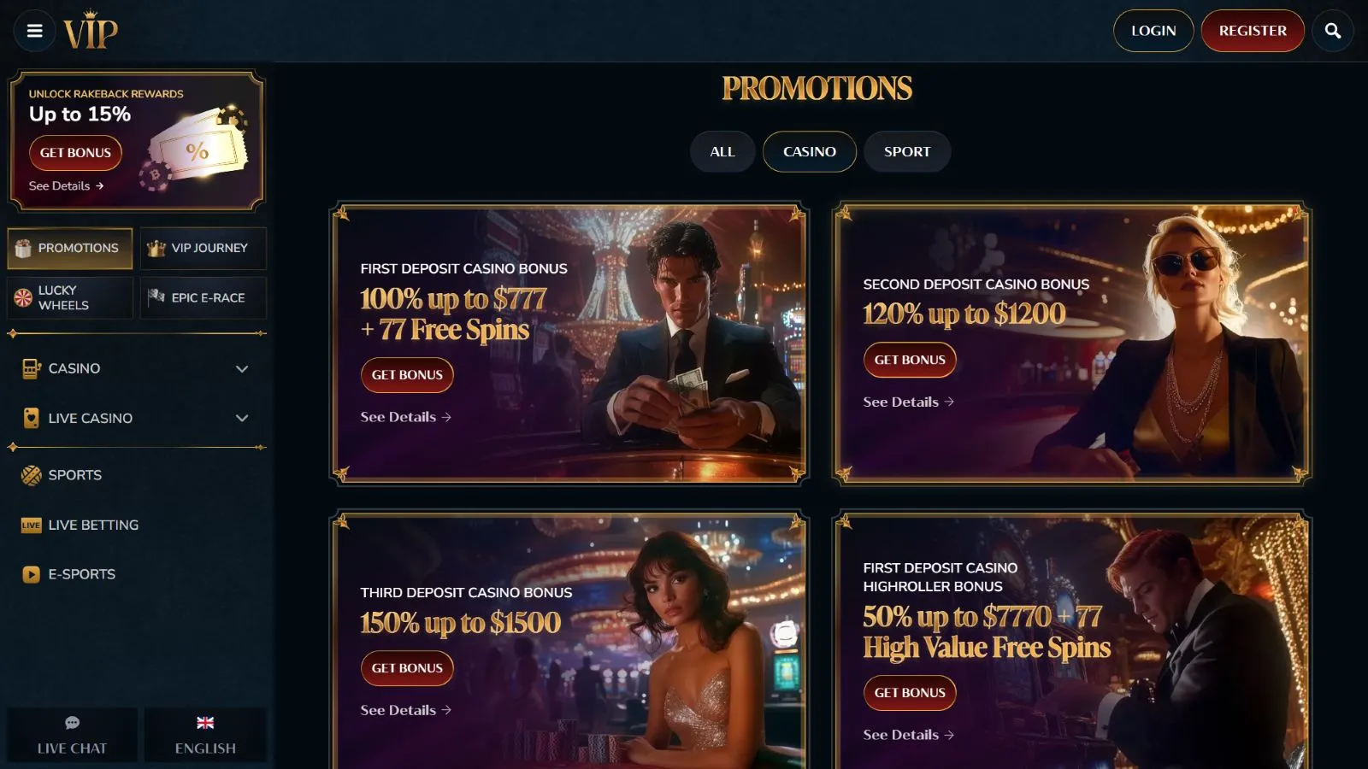The width and height of the screenshot is (1368, 769).
Task: Open the hamburger menu icon
Action: (x=34, y=31)
